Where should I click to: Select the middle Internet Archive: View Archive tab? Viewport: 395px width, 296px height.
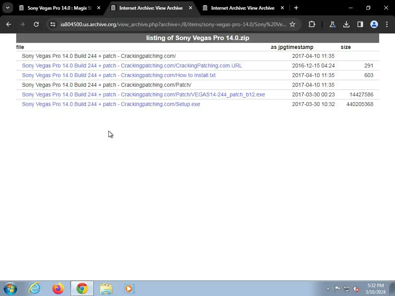point(151,8)
